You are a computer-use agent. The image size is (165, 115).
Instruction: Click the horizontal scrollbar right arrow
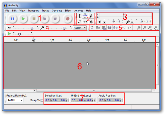[154, 90]
